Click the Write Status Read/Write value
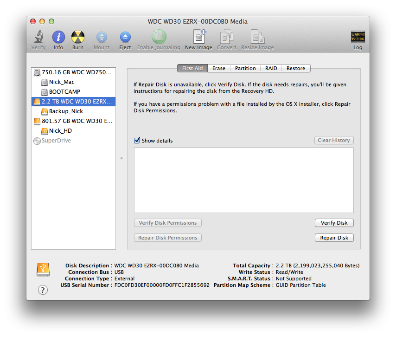Screen dimensions: 396x337 tap(289, 272)
